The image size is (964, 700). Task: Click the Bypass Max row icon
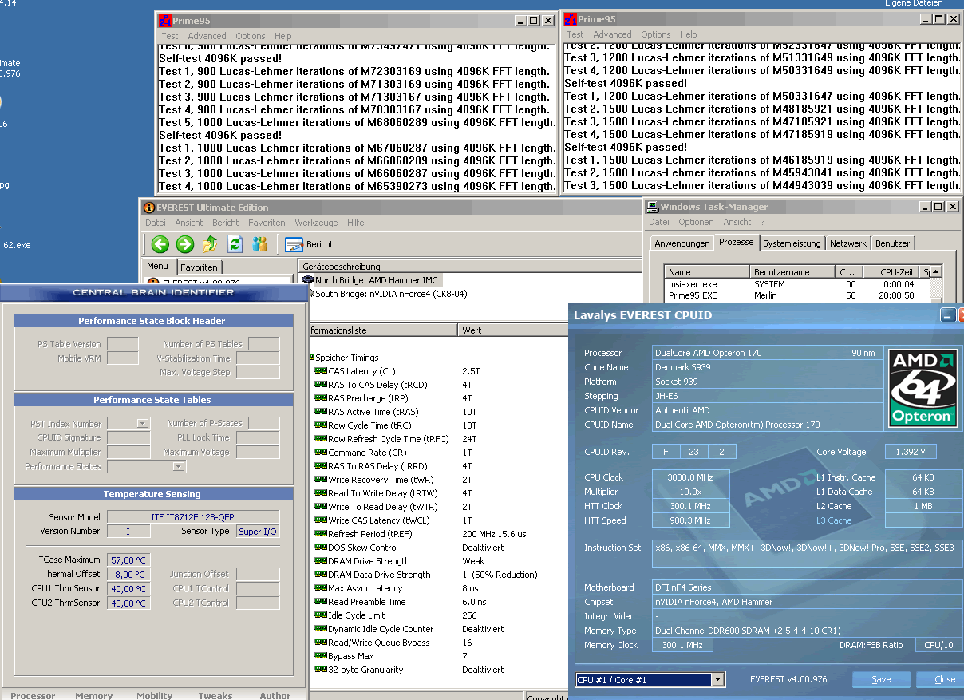pos(321,656)
